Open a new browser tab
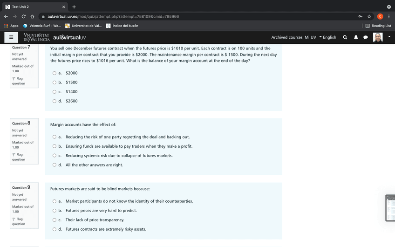395x247 pixels. tap(74, 7)
